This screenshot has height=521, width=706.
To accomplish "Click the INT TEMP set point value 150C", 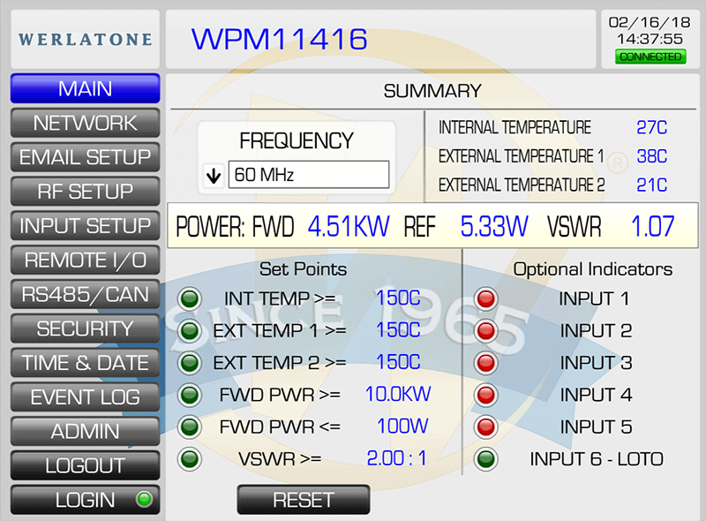I will pos(398,298).
